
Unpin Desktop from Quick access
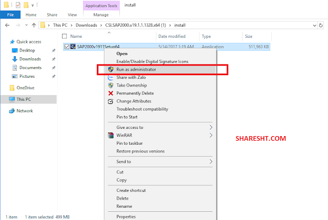pyautogui.click(x=53, y=50)
